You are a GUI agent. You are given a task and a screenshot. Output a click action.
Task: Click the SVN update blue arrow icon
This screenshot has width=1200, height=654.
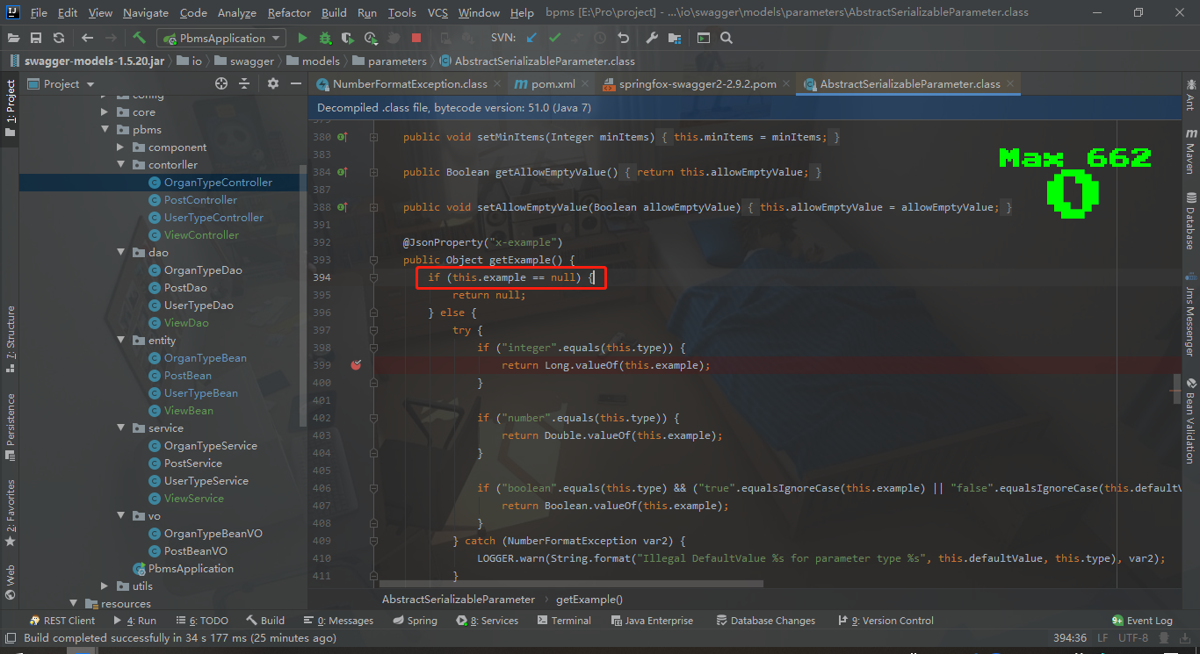pyautogui.click(x=531, y=38)
